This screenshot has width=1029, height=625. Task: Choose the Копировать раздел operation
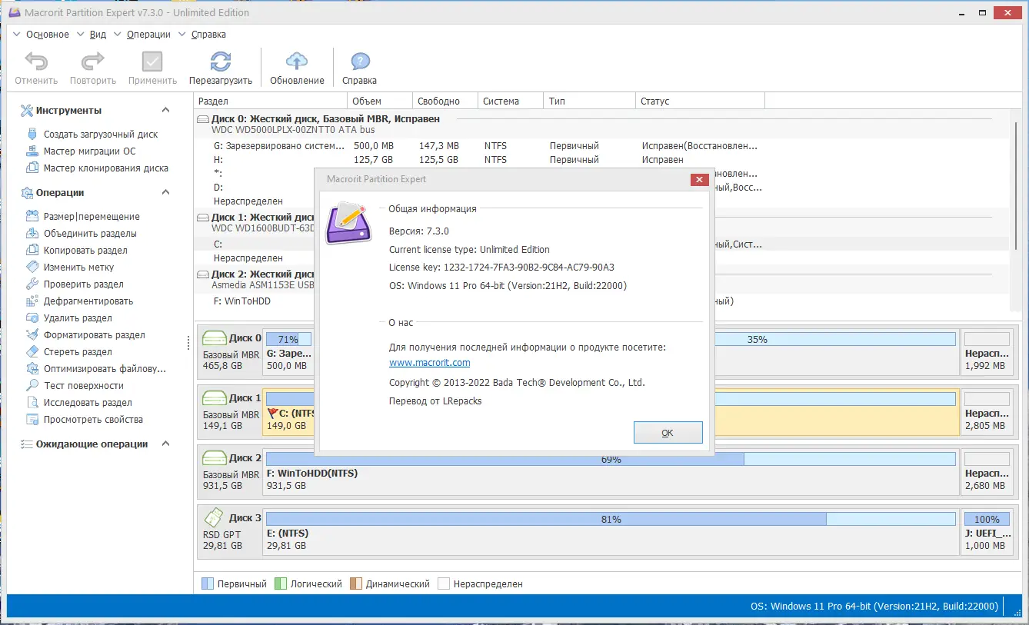[85, 251]
